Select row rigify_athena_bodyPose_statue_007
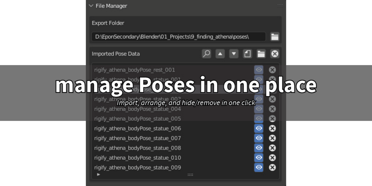This screenshot has height=186, width=372. pos(173,138)
